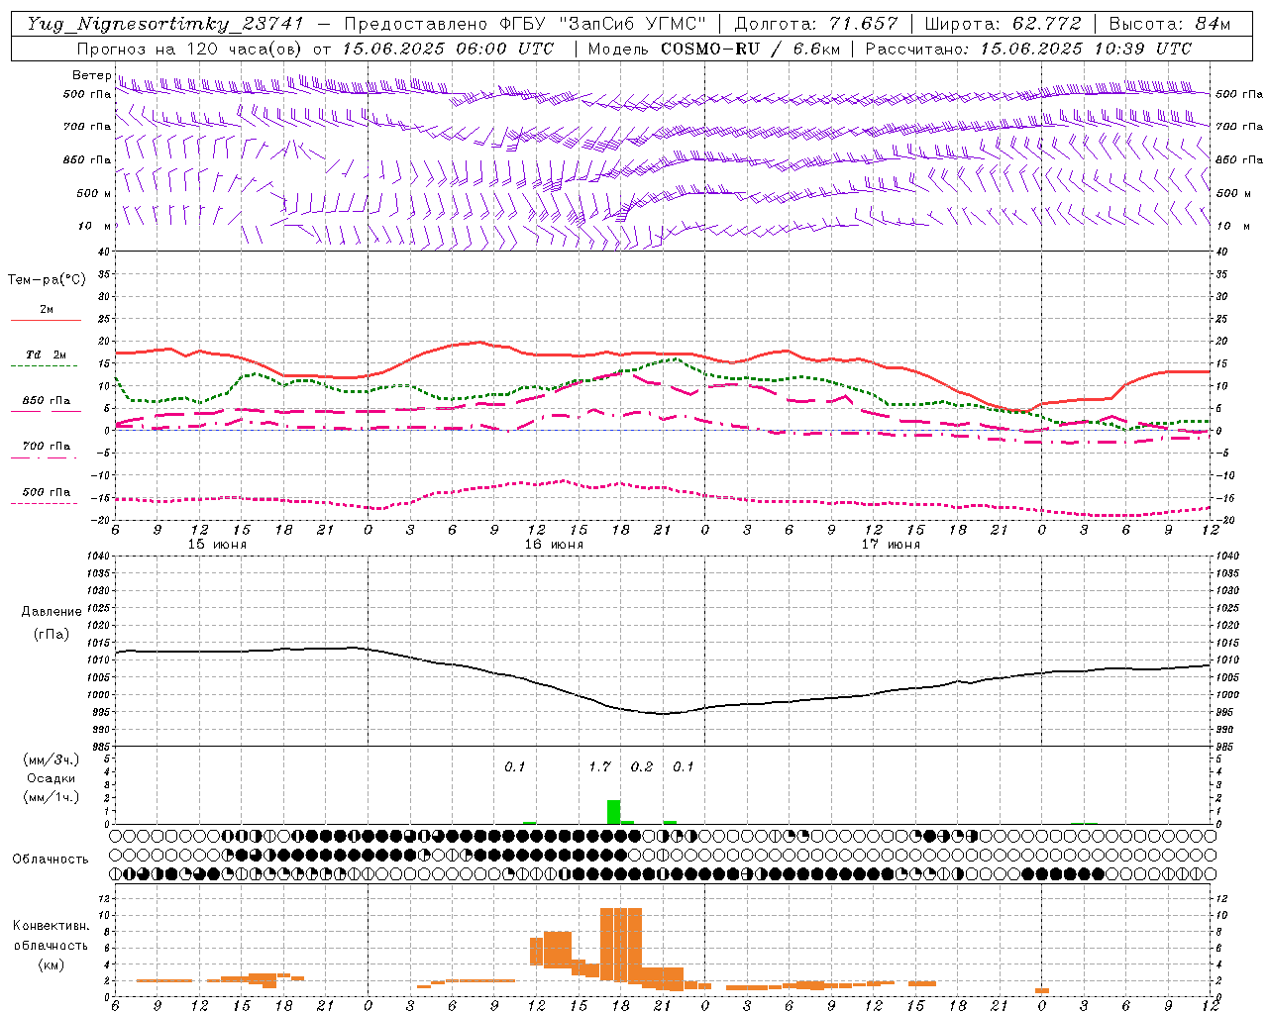
Task: Click the (мм/3ч.) unit label
Action: tap(51, 760)
